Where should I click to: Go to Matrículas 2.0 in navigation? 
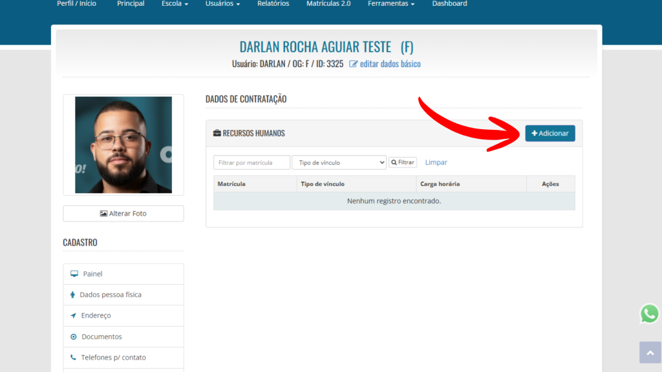click(328, 4)
